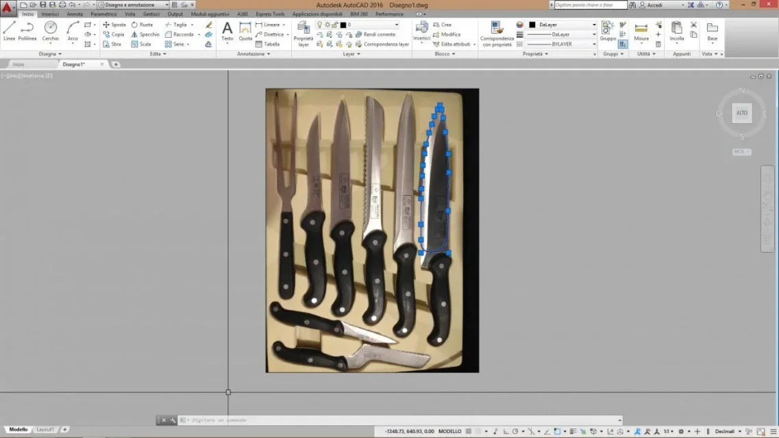
Task: Click the Undo arrow in quick access toolbar
Action: click(72, 5)
